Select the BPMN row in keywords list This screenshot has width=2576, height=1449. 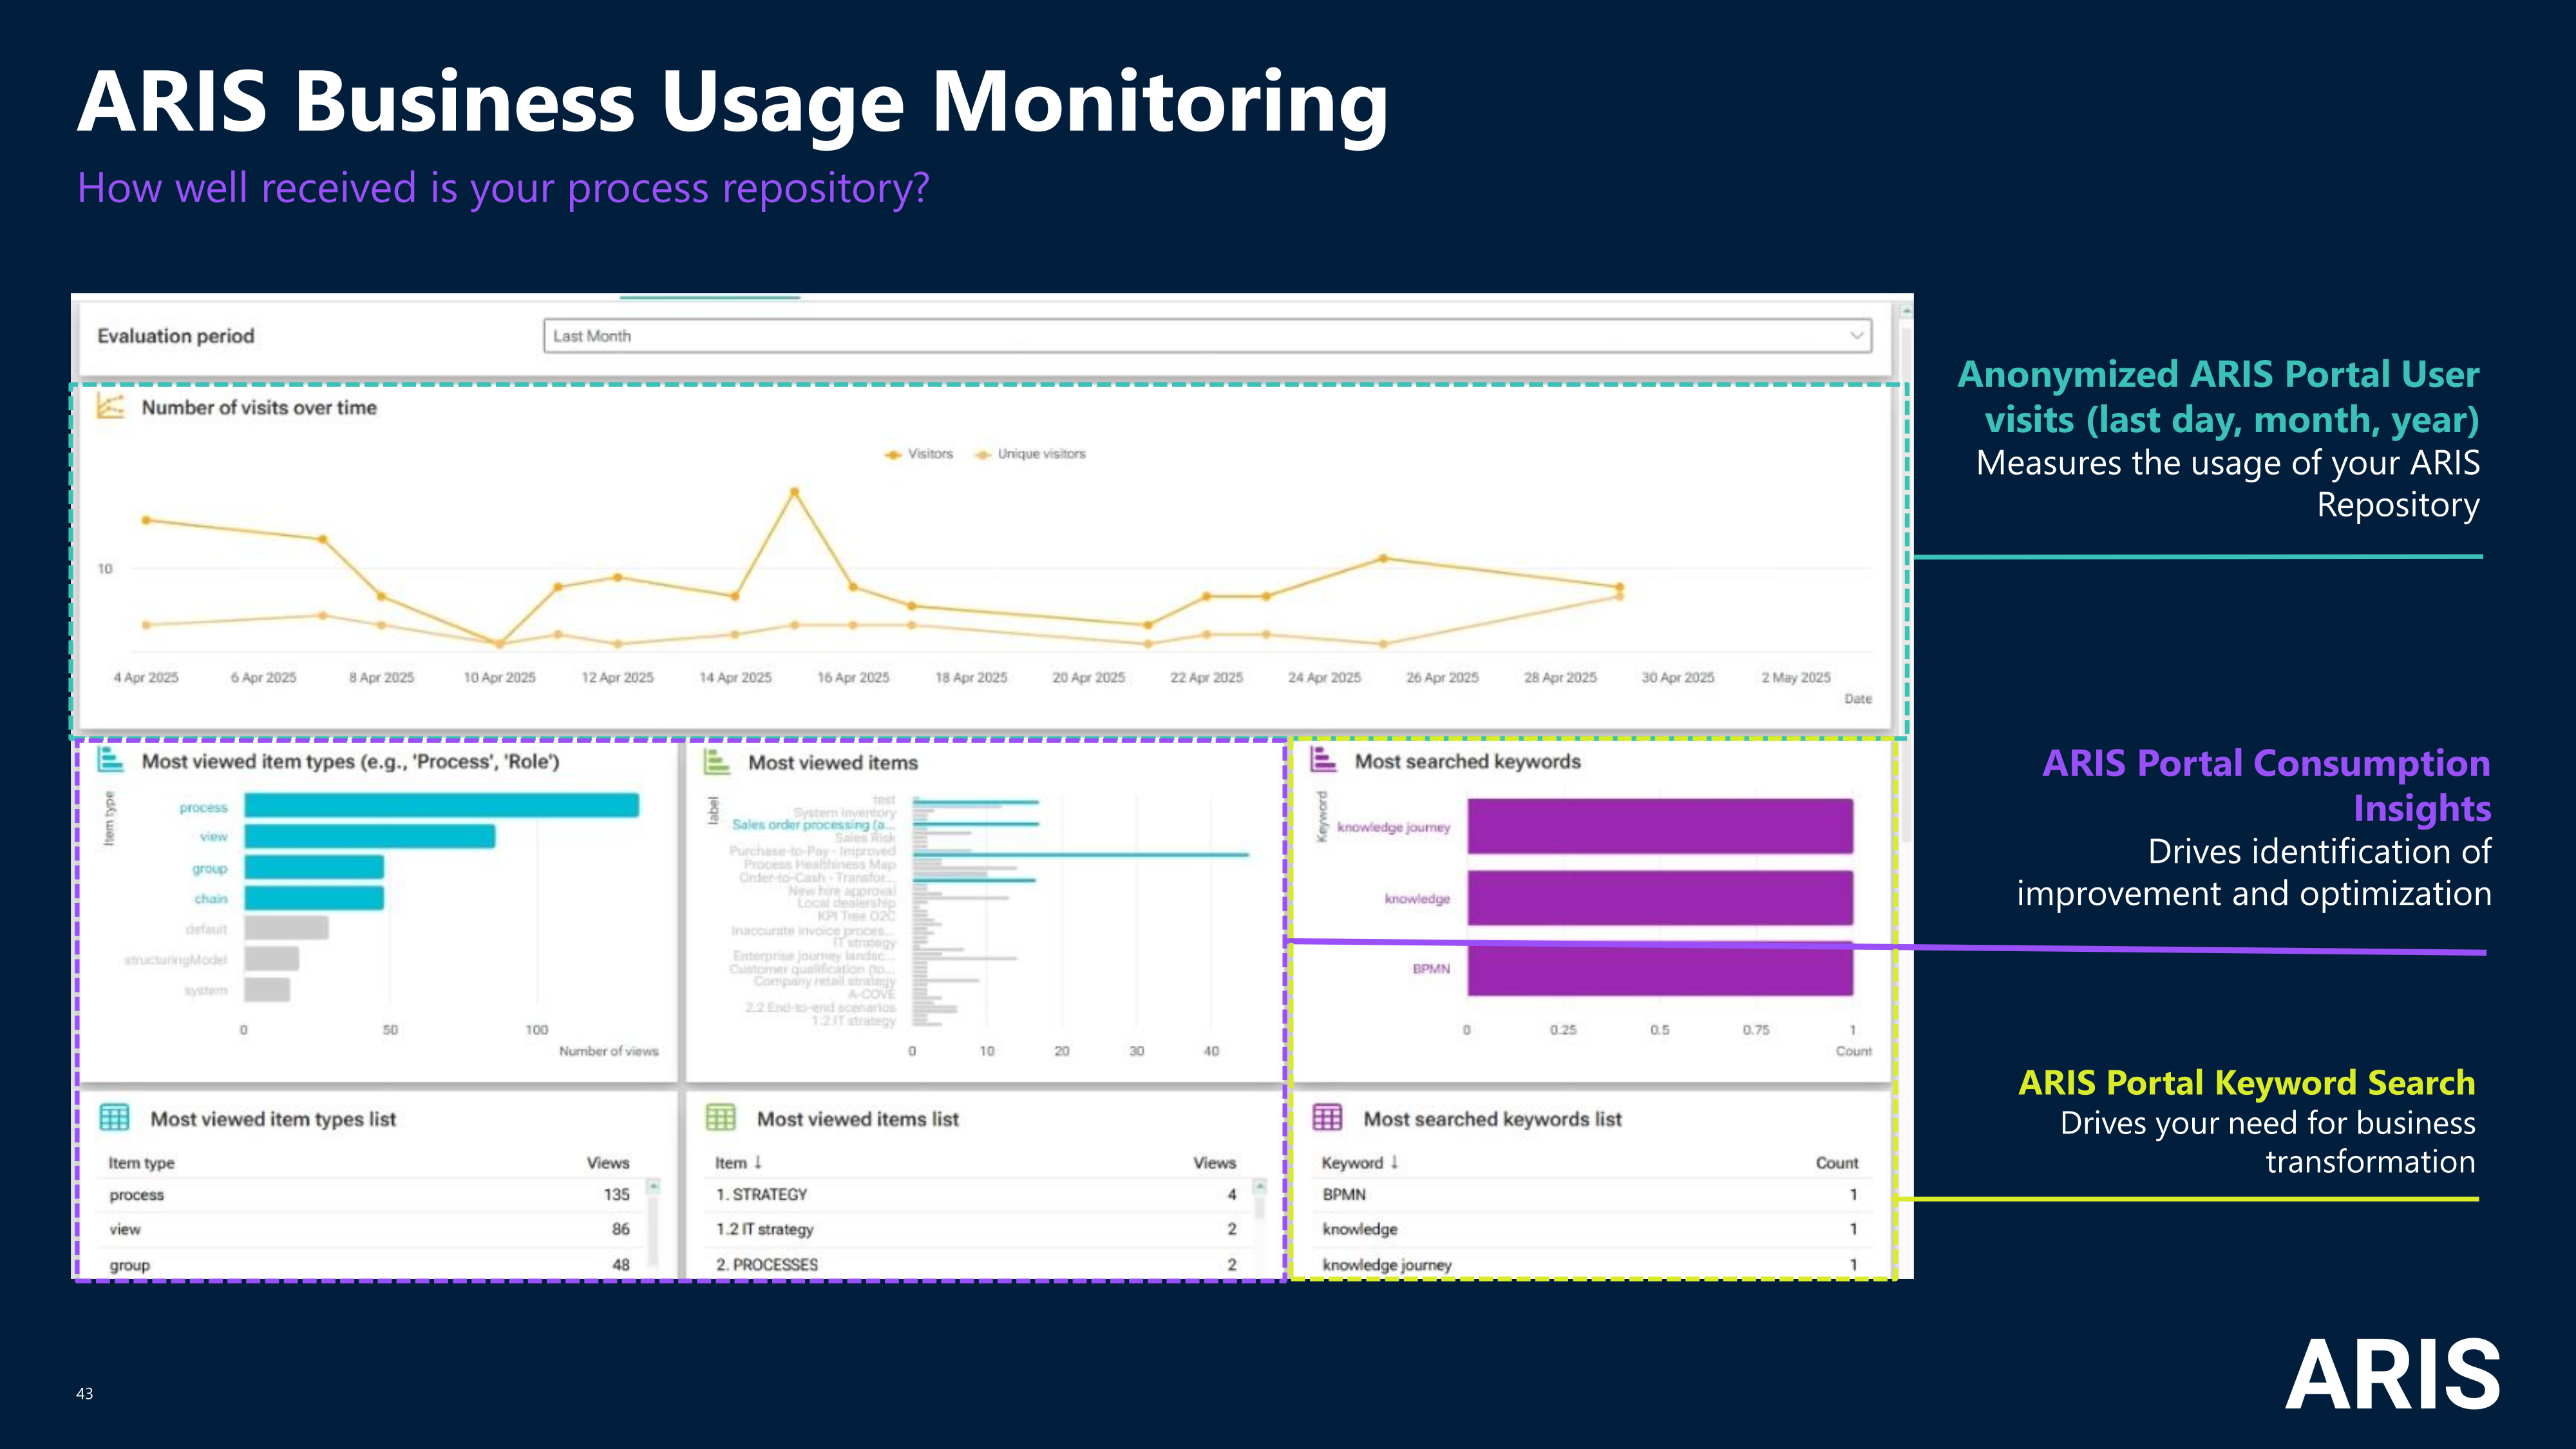coord(1590,1195)
